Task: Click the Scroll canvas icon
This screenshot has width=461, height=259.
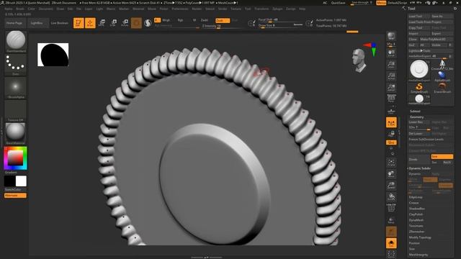Action: pos(391,53)
